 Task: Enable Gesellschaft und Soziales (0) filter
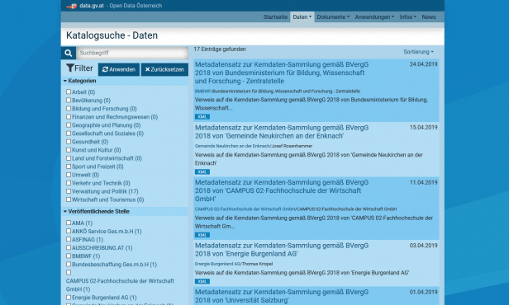click(x=69, y=134)
